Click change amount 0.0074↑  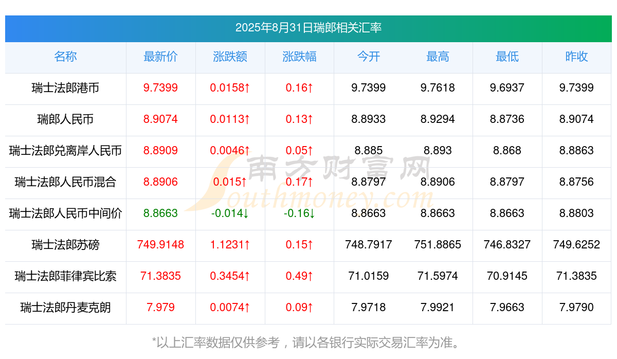230,308
